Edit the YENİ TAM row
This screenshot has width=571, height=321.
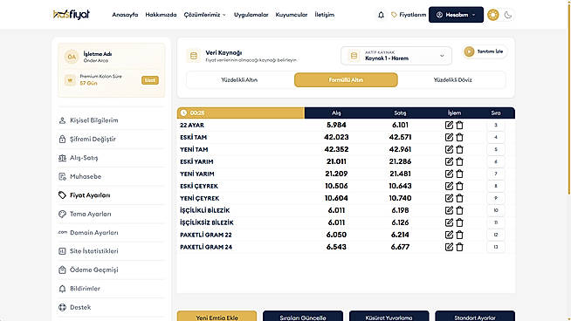click(449, 149)
